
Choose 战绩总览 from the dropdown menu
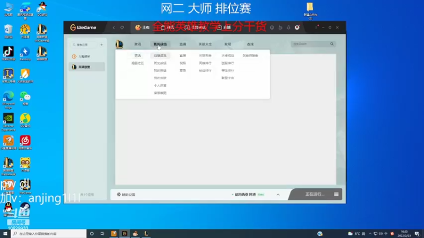click(160, 56)
